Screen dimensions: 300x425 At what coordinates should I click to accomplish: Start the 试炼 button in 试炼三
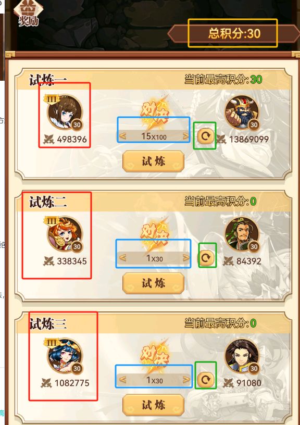154,405
